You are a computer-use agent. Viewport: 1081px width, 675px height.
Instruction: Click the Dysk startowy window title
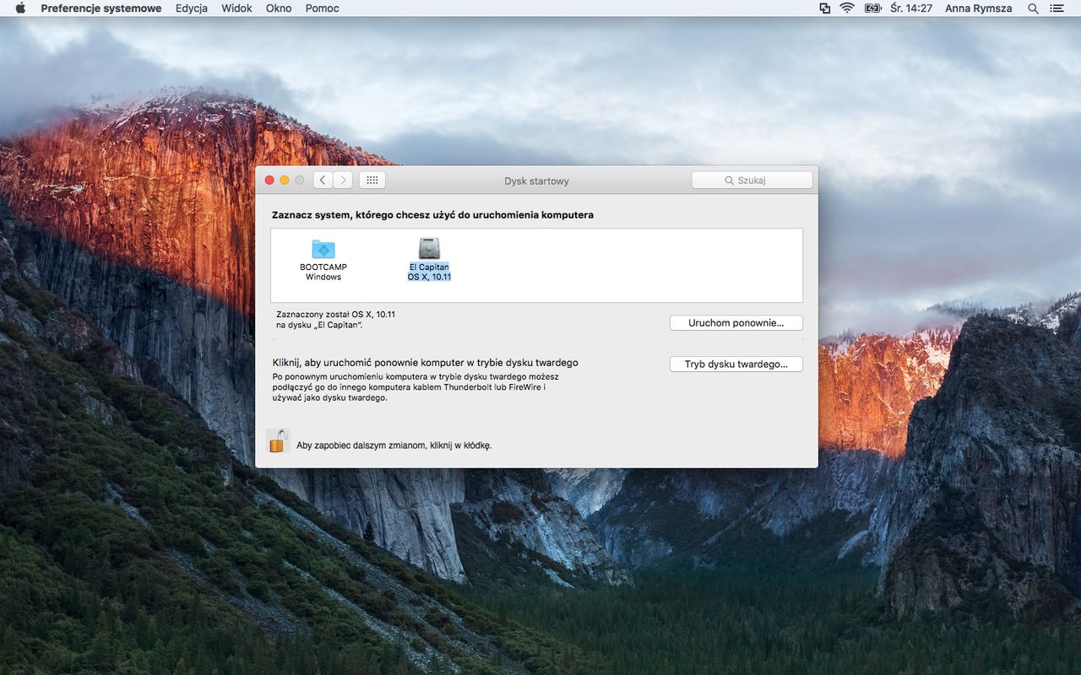[x=536, y=181]
